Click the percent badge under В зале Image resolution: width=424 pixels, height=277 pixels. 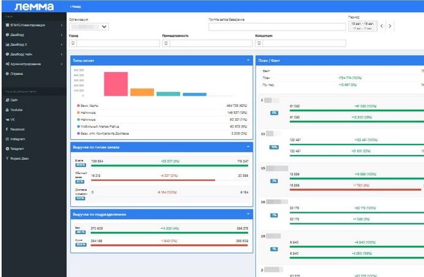point(81,165)
